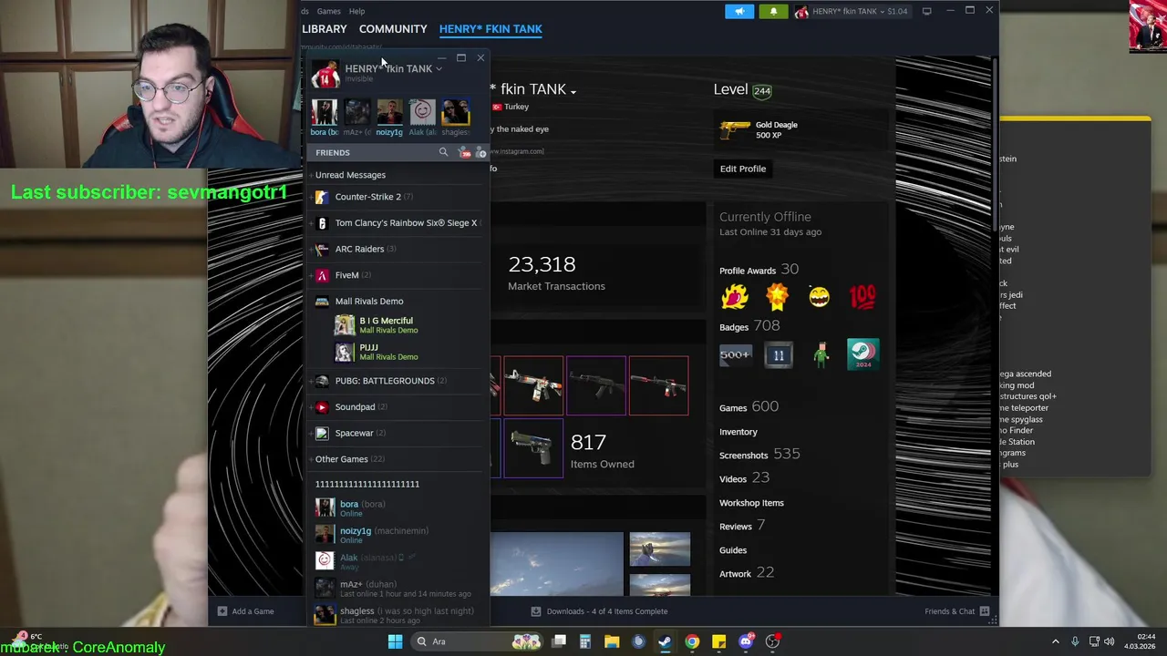Open Screenshots 535 link

[759, 454]
